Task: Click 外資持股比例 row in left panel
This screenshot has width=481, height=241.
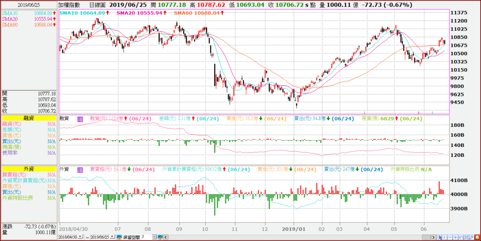Action: tap(29, 198)
